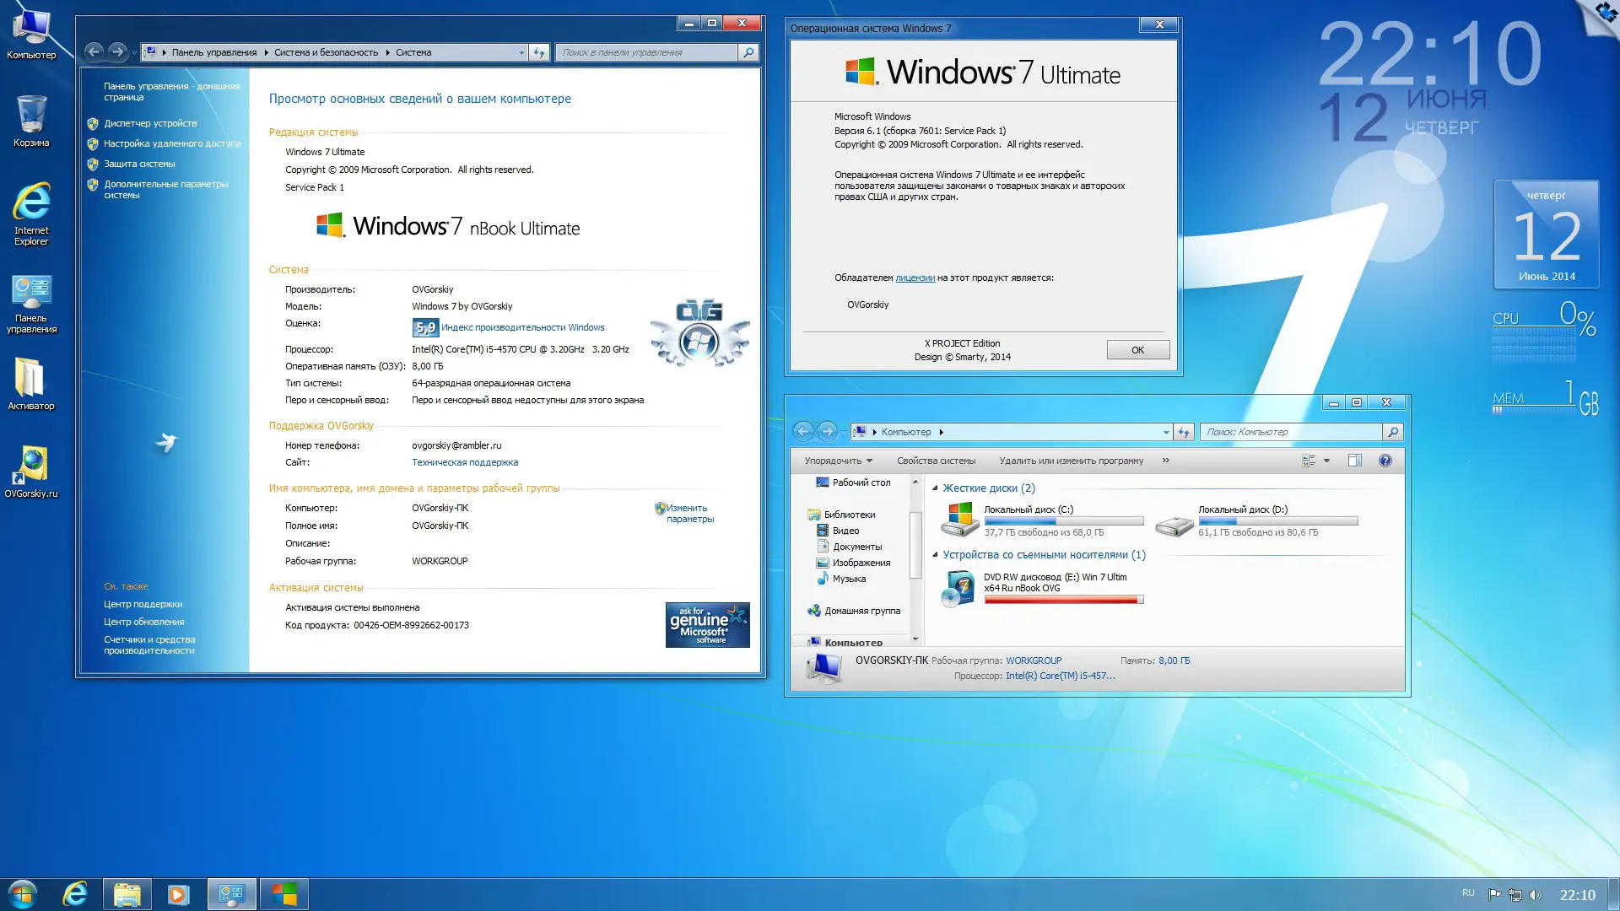Open Диспетчер устройств in the sidebar
1620x911 pixels.
[149, 123]
